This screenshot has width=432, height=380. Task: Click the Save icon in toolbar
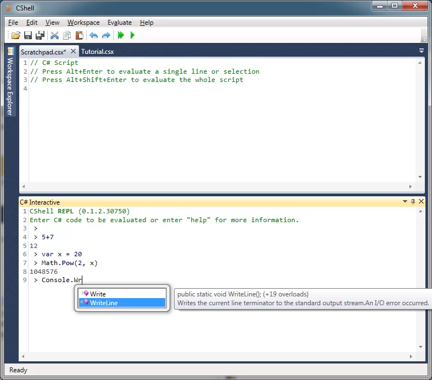tap(28, 36)
